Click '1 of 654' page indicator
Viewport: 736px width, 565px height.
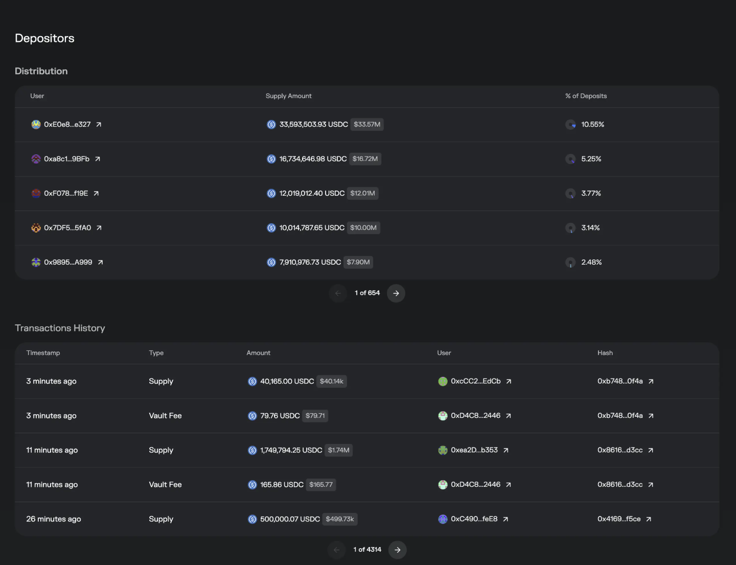[367, 293]
